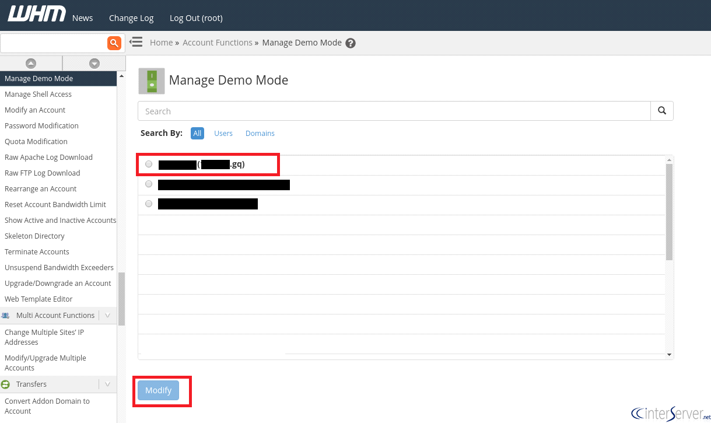Collapse the Multi Account Functions section
Viewport: 711px width, 423px height.
coord(107,316)
